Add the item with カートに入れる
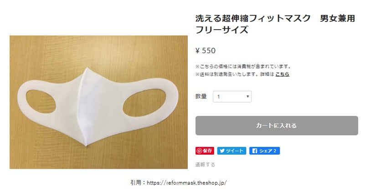The height and width of the screenshot is (191, 365). coord(277,126)
